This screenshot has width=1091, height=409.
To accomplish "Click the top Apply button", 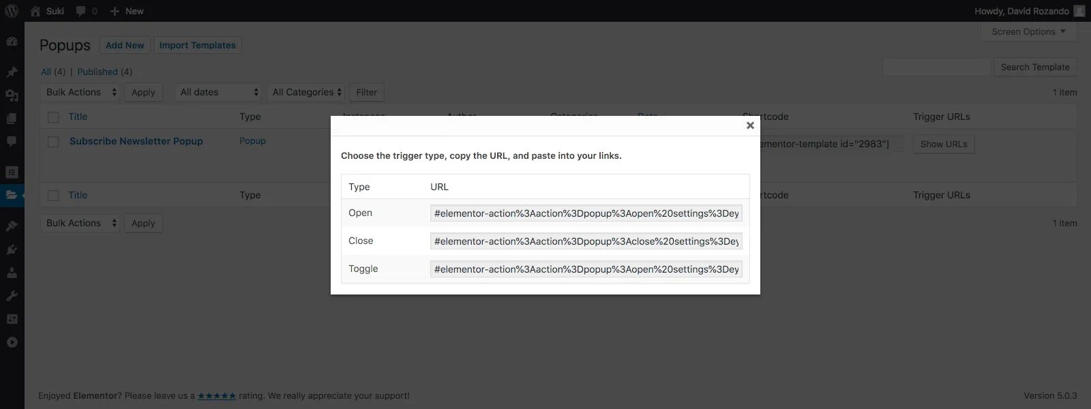I will [143, 92].
